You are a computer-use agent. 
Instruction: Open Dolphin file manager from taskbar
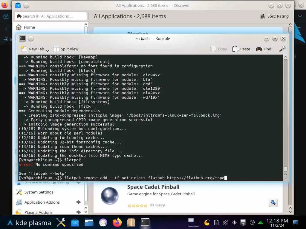point(89,222)
